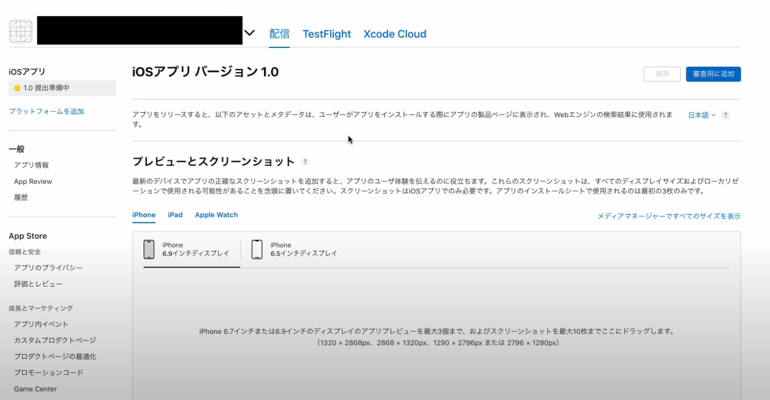
Task: Open 履歴 in the sidebar
Action: pyautogui.click(x=21, y=198)
